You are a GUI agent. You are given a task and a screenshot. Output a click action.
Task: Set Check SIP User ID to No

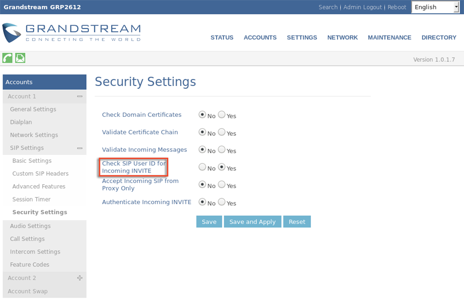click(x=202, y=167)
